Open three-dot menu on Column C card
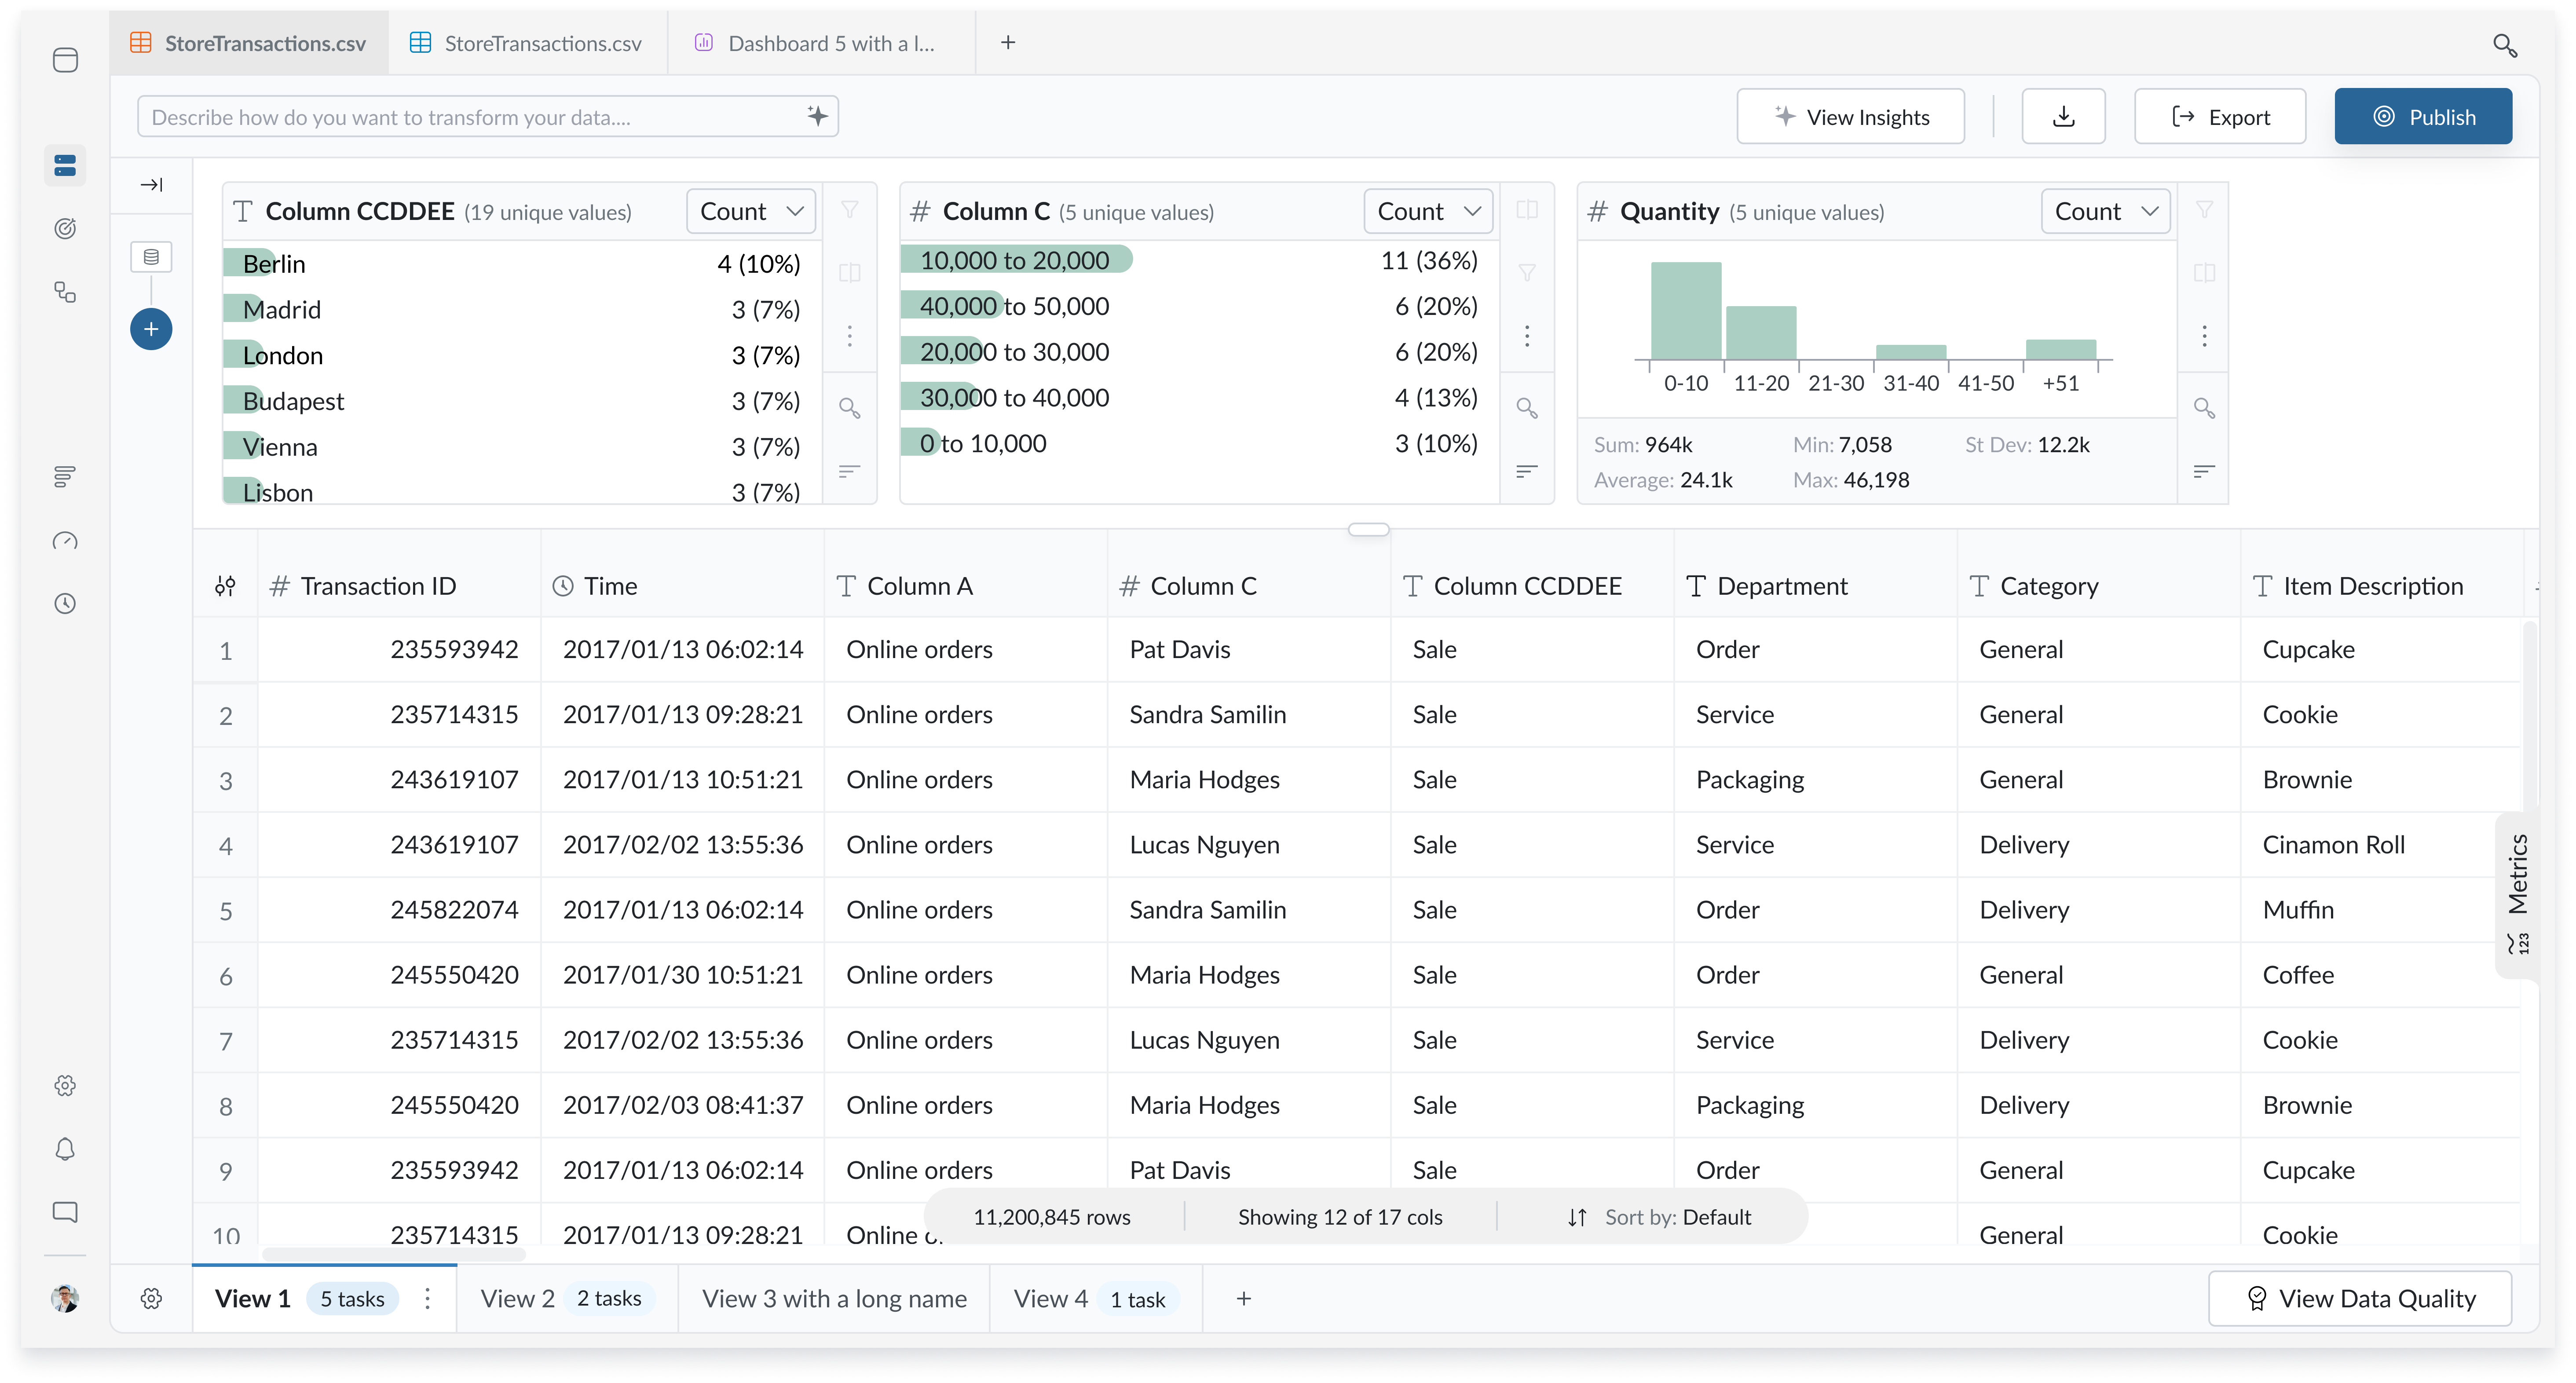The width and height of the screenshot is (2576, 1383). (1527, 335)
